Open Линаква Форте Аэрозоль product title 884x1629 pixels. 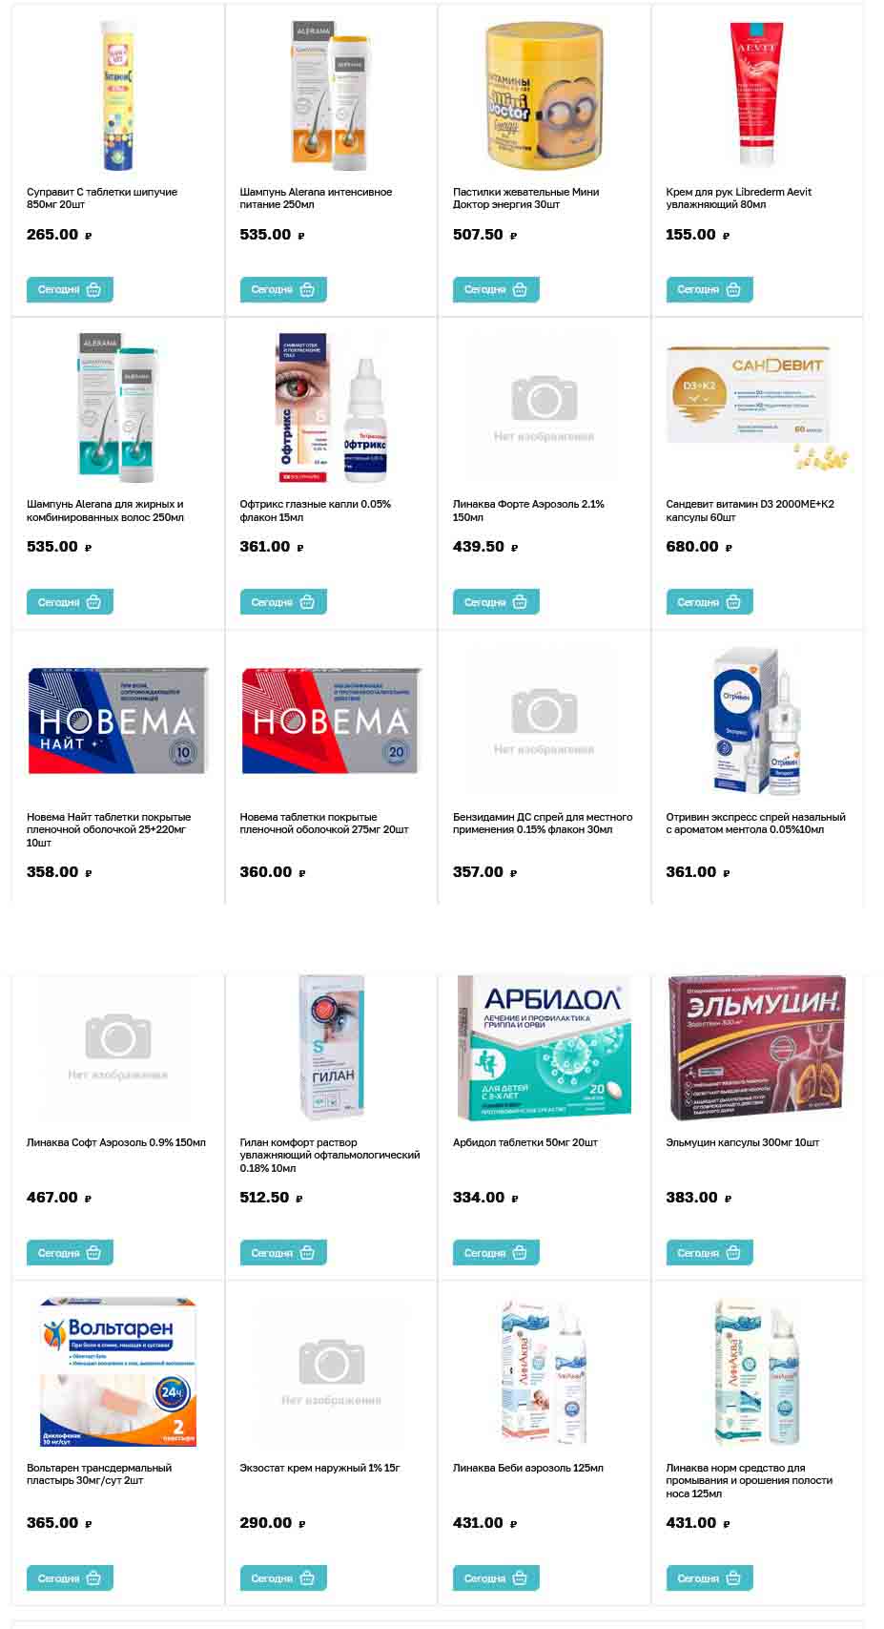pos(528,511)
